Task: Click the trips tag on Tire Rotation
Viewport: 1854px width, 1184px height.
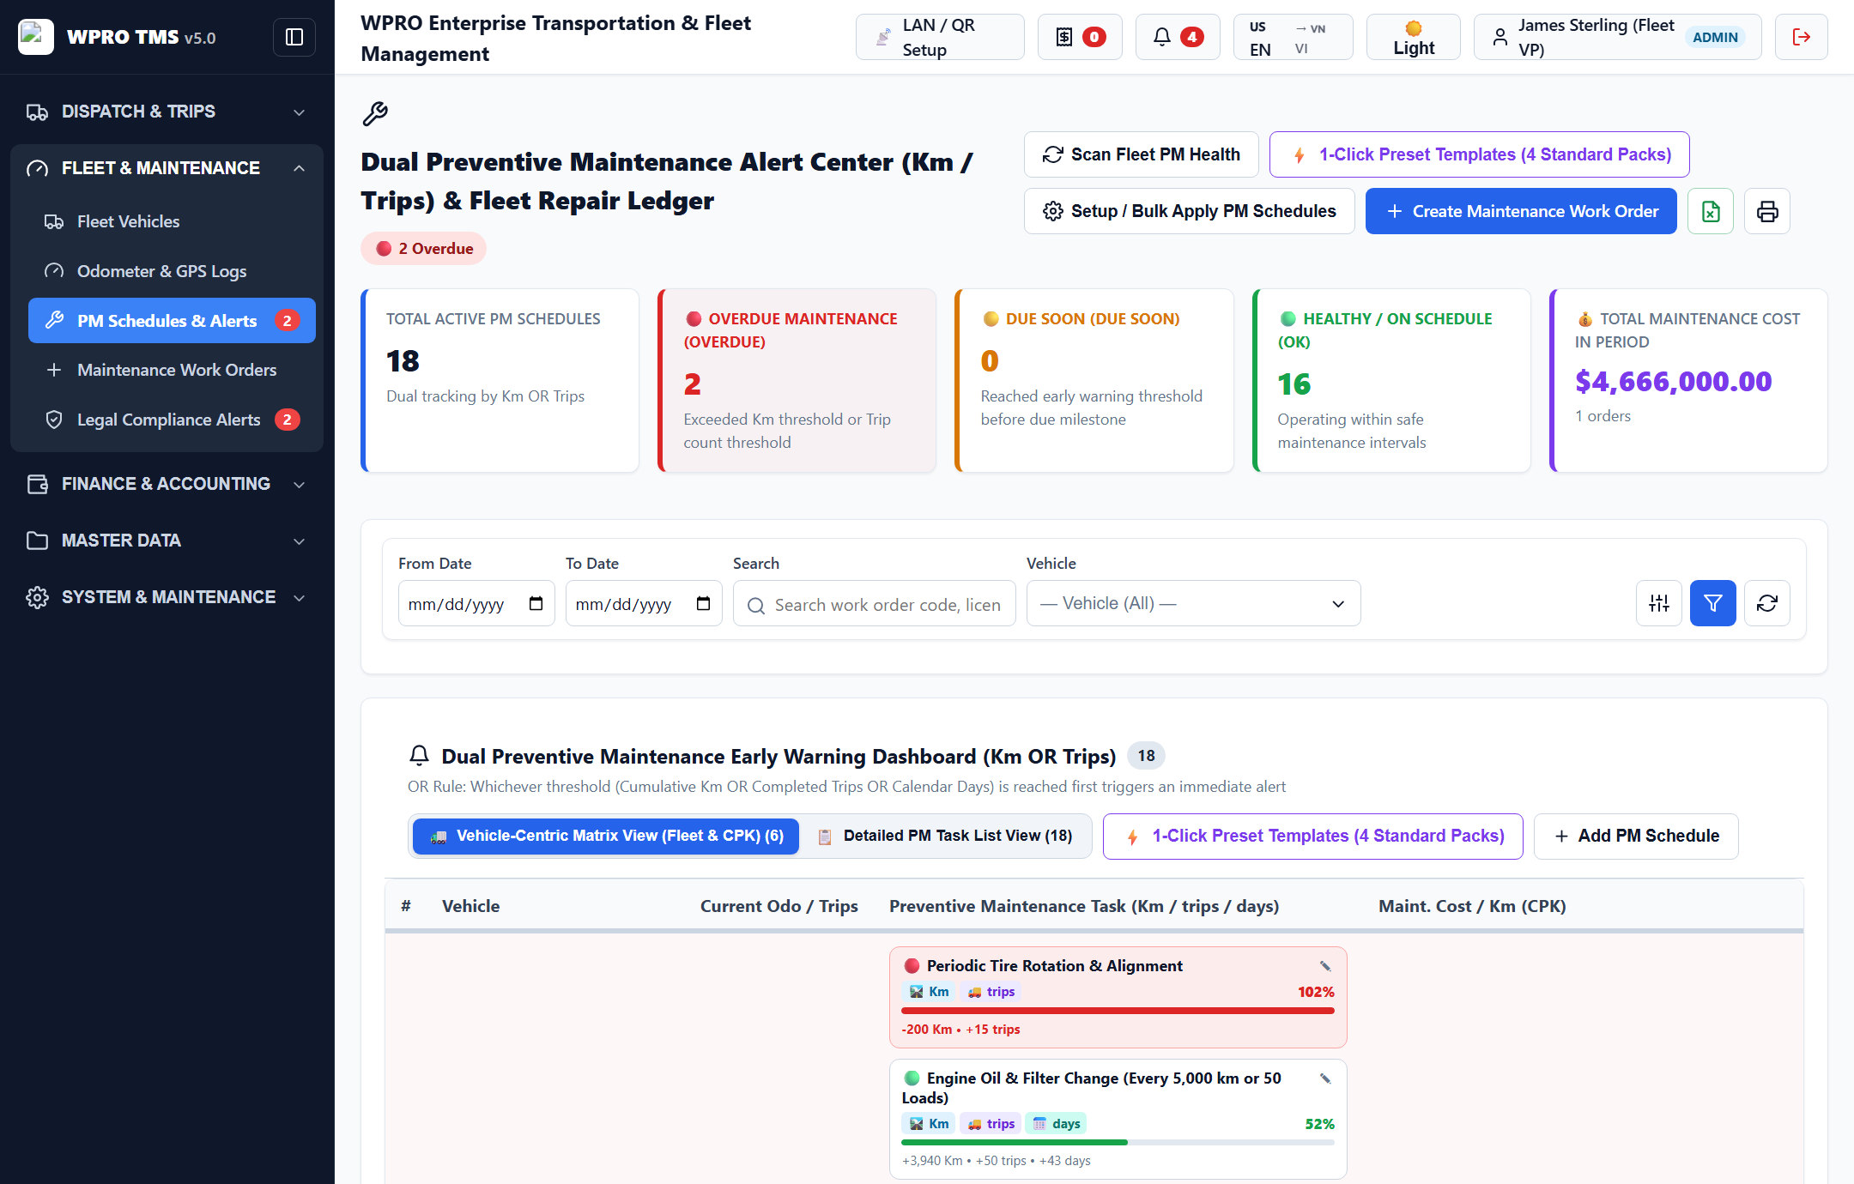Action: click(991, 992)
